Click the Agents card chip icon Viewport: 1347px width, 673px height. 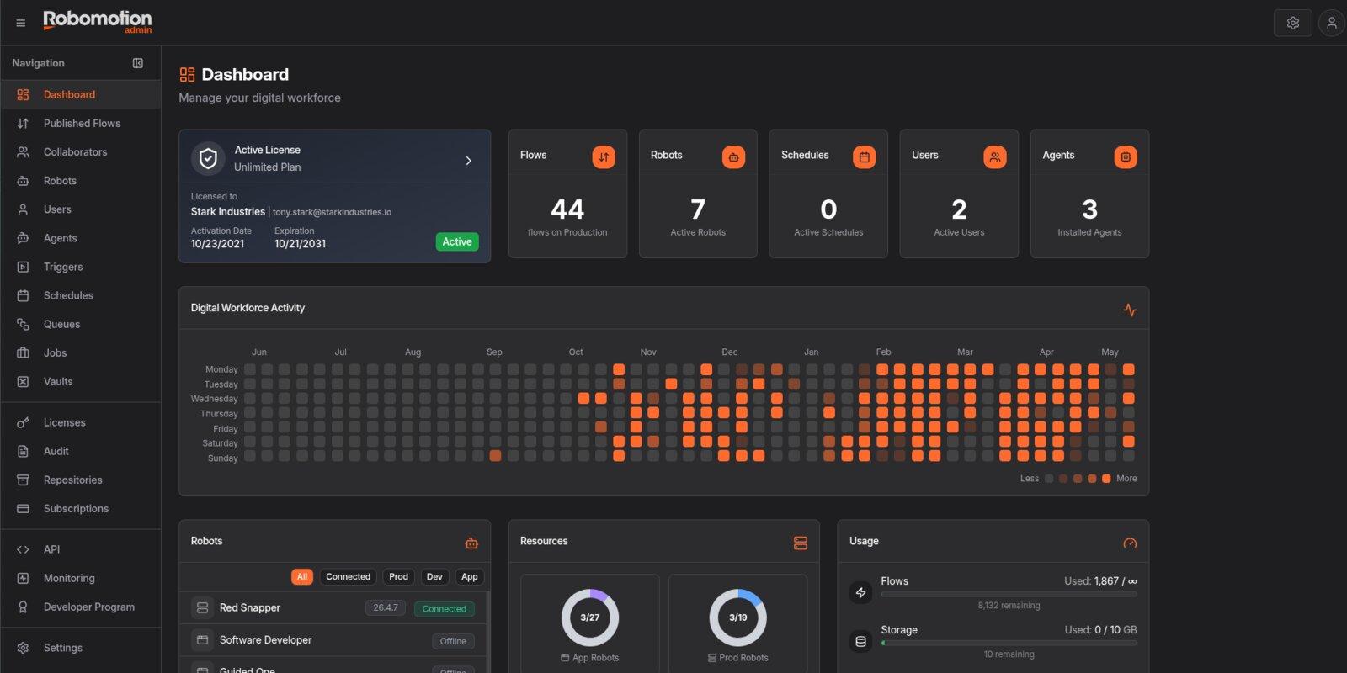click(1126, 156)
